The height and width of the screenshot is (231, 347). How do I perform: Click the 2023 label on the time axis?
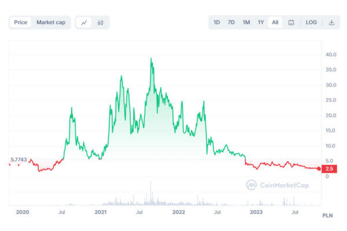point(256,213)
